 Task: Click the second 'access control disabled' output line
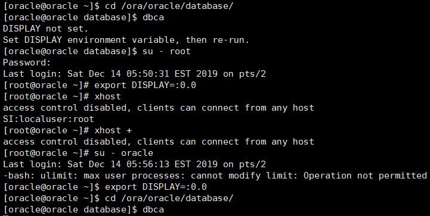[158, 142]
